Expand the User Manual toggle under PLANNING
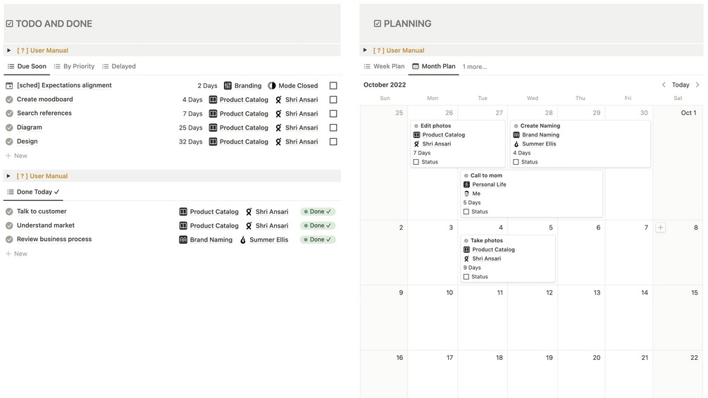Viewport: 708px width, 398px height. pos(365,51)
